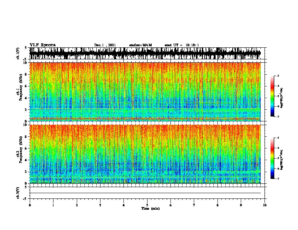
Task: Click time axis tick label "9"
Action: 241,205
